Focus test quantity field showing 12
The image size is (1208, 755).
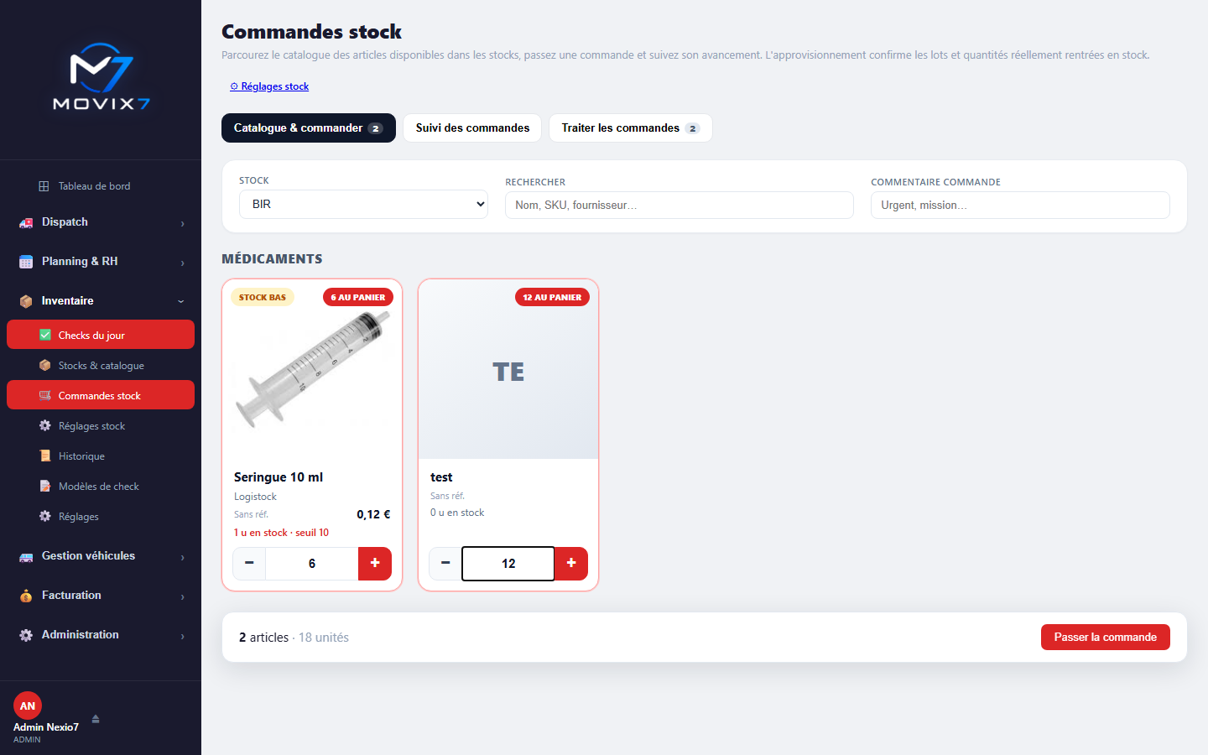pyautogui.click(x=508, y=563)
